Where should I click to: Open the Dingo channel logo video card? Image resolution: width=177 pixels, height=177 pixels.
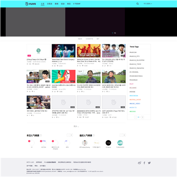38,51
